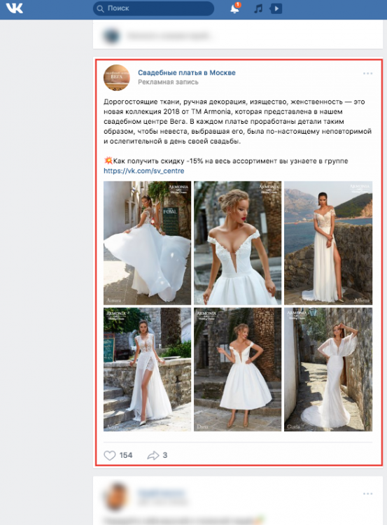The height and width of the screenshot is (525, 387).
Task: Open the Athena seaside dress photo
Action: click(x=328, y=243)
